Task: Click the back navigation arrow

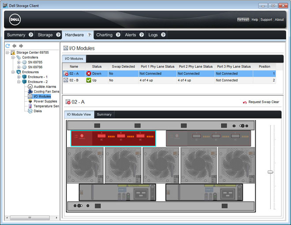Action: coord(14,46)
